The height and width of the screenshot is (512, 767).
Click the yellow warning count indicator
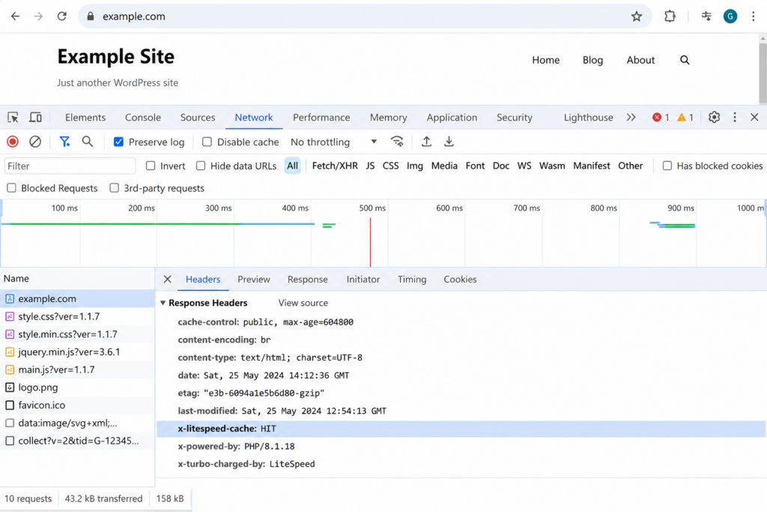click(685, 118)
